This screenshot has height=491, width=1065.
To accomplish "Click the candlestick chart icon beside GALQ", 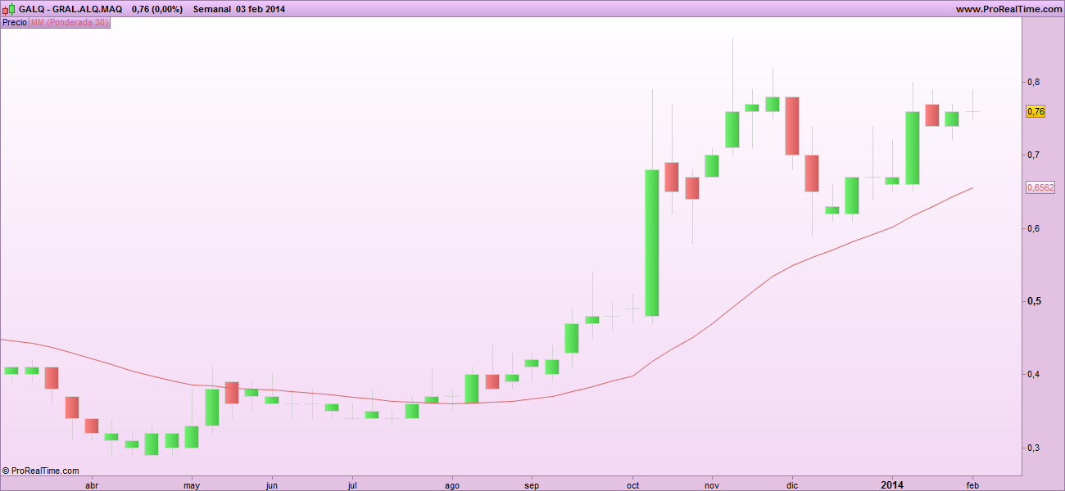I will point(8,8).
